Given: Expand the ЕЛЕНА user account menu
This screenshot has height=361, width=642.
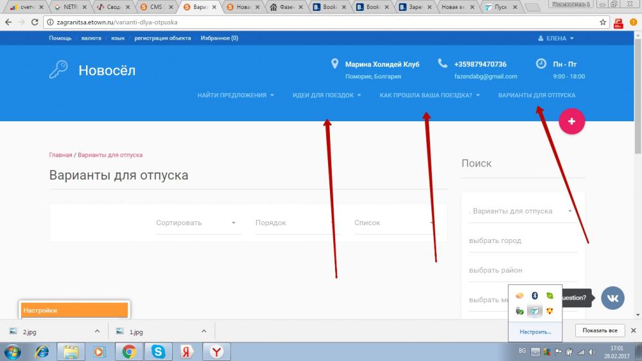Looking at the screenshot, I should pos(556,38).
